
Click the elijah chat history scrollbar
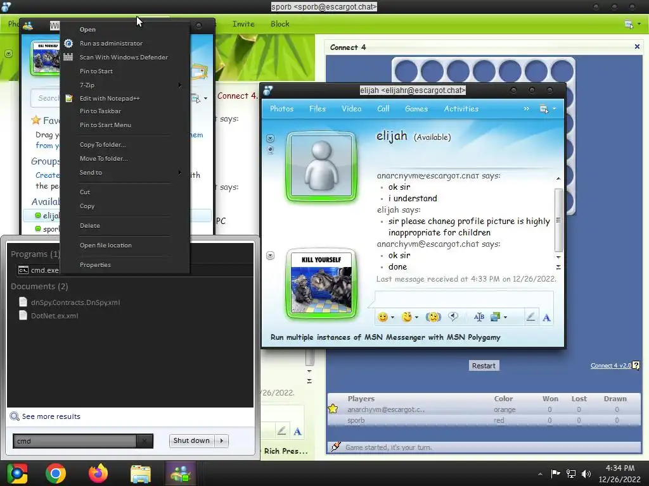(x=558, y=220)
